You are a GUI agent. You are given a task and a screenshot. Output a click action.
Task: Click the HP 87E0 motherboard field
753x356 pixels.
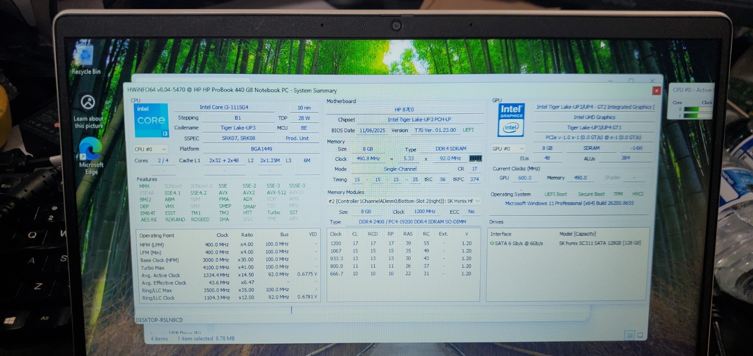pos(404,110)
